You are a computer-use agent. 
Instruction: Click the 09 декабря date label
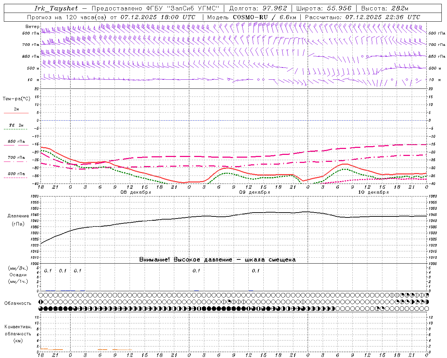click(x=255, y=192)
